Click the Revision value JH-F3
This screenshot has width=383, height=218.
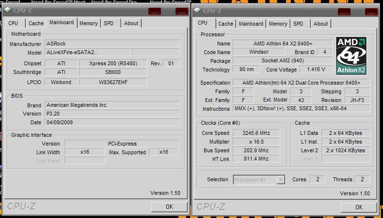(x=357, y=100)
